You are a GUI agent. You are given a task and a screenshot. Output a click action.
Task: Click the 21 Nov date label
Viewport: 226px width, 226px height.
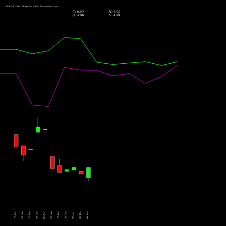point(29,215)
